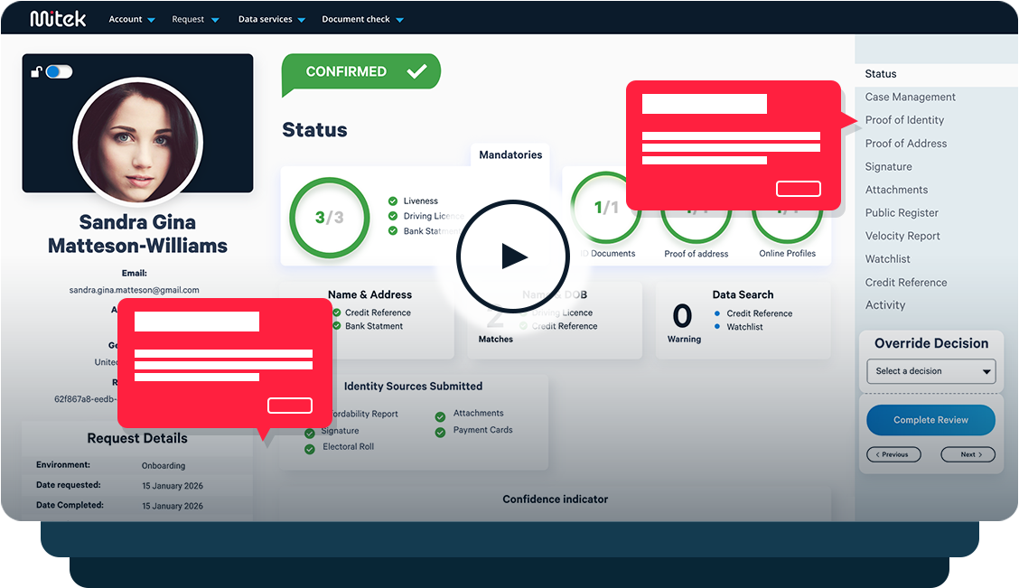Click the Onboarding environment value
The width and height of the screenshot is (1019, 588).
point(164,466)
